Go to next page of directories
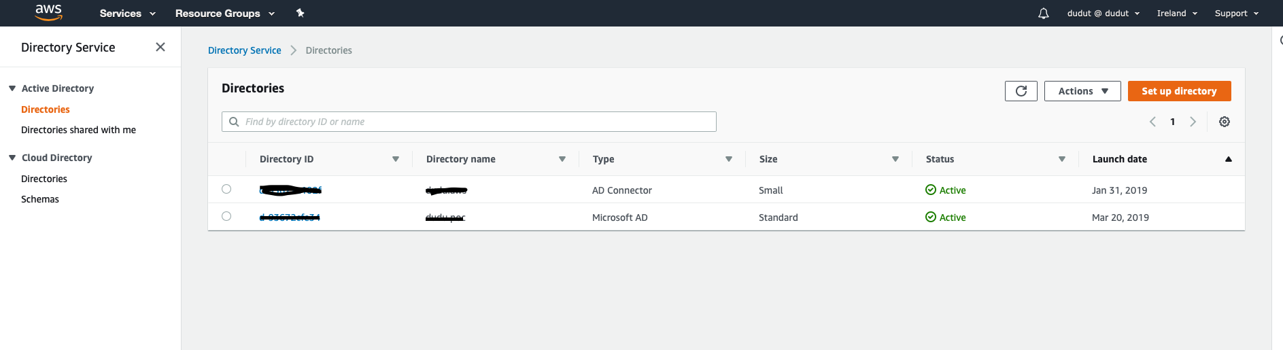The image size is (1283, 350). point(1193,122)
